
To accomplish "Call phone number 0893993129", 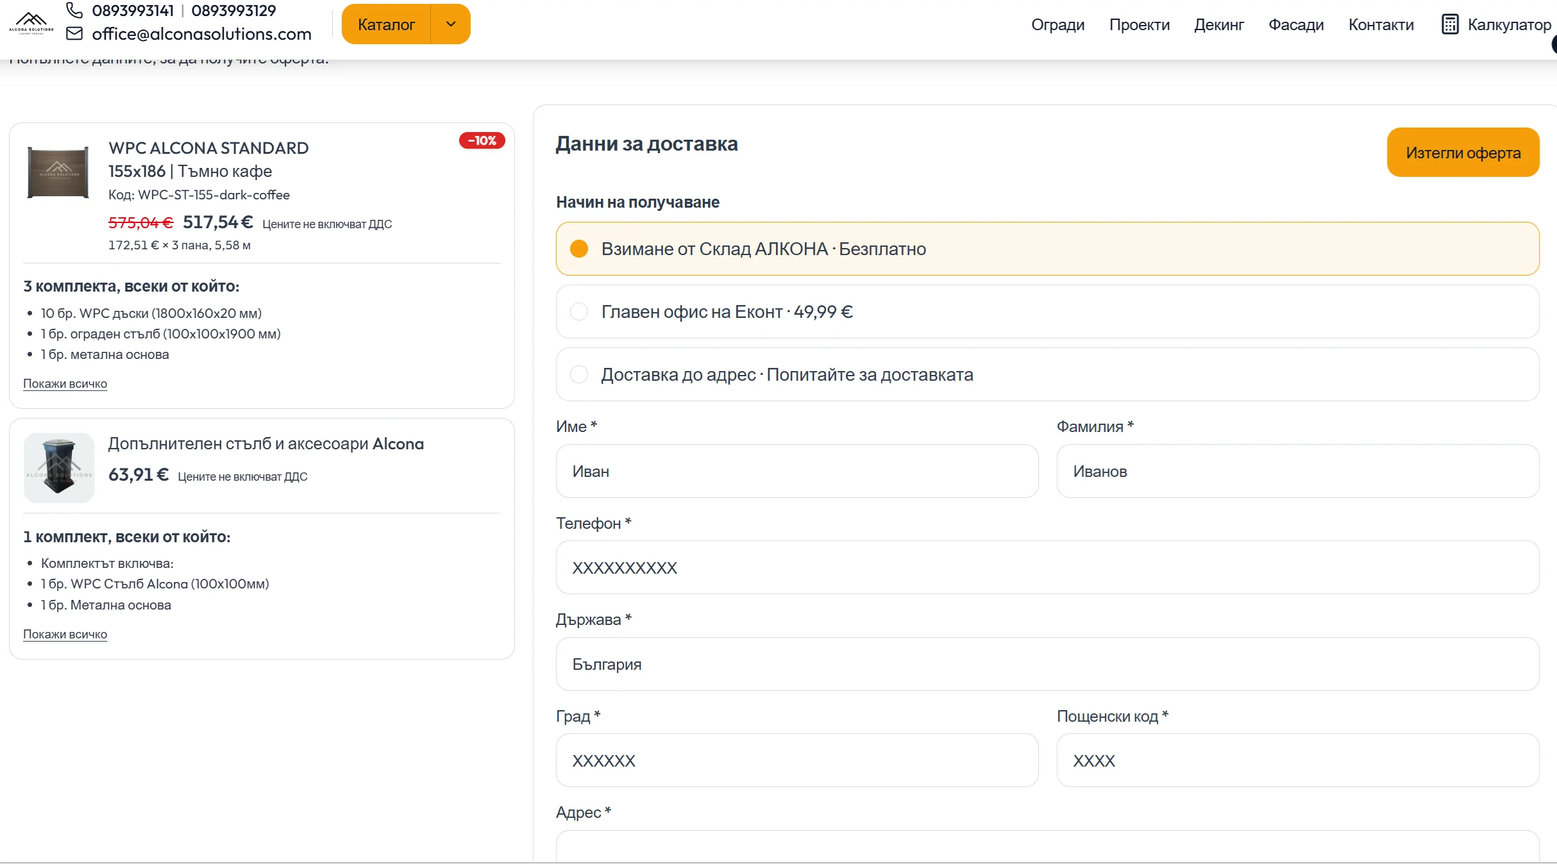I will point(233,10).
